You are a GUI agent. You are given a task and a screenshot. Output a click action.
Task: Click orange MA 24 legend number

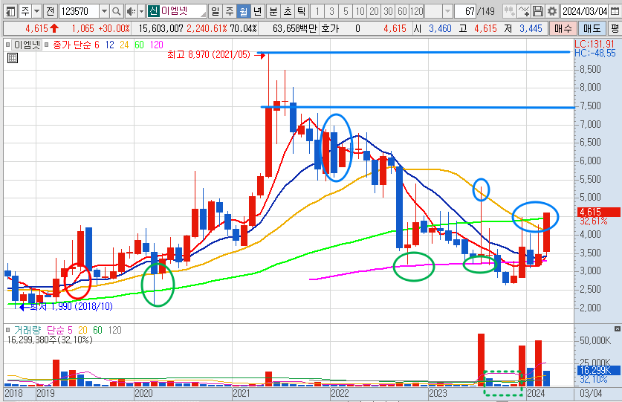tap(124, 45)
